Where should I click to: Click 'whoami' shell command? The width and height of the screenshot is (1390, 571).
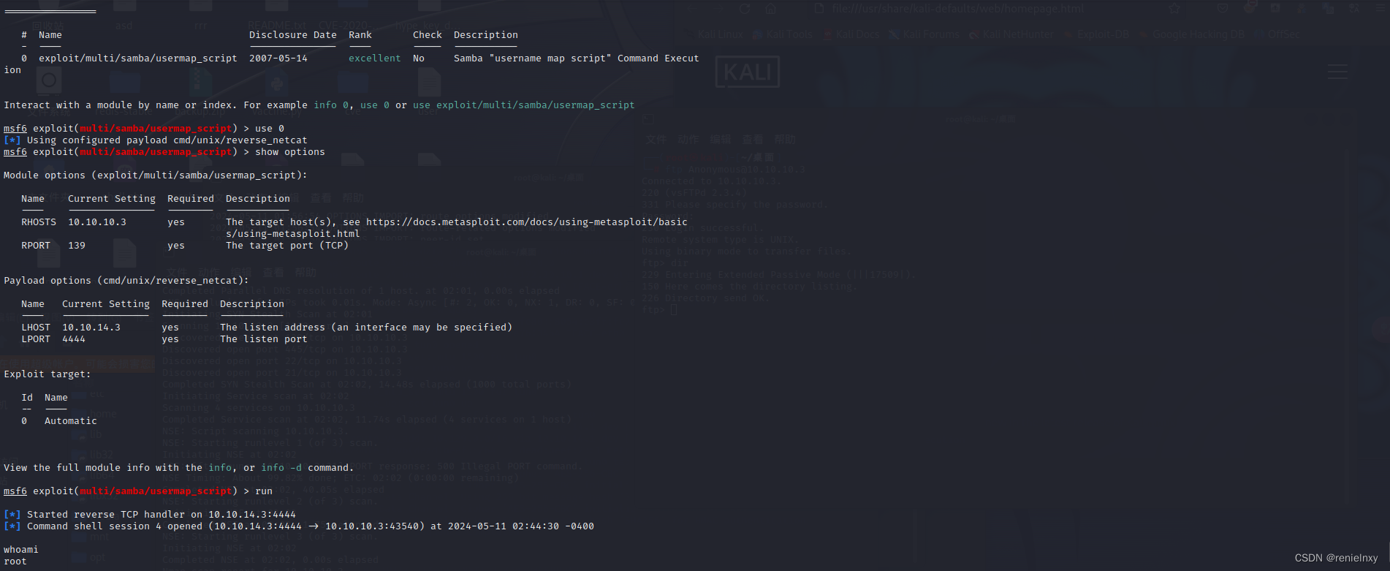(x=21, y=550)
